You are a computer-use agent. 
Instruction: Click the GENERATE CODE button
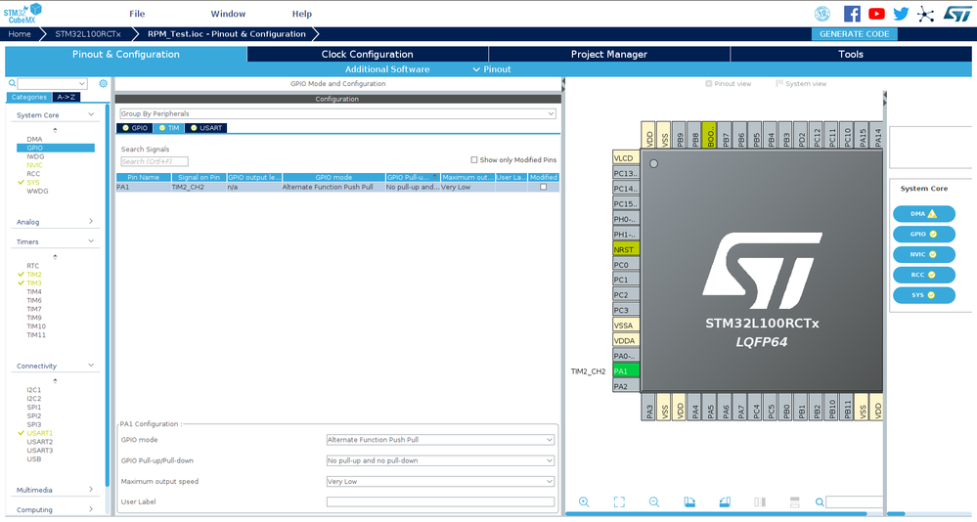(x=854, y=34)
